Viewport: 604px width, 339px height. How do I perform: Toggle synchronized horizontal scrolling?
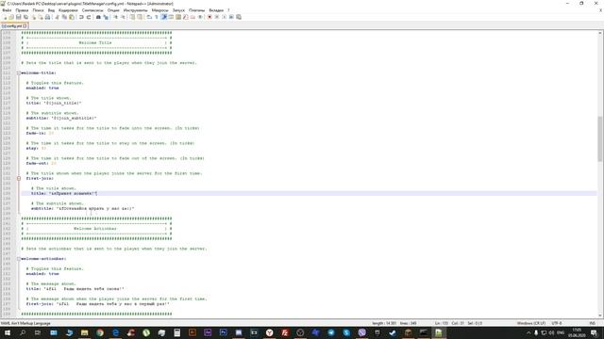140,17
